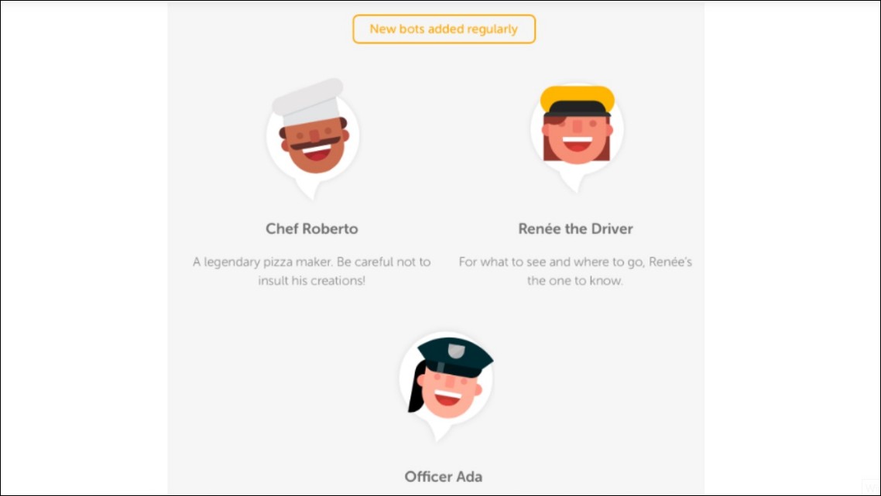Click Officer Ada's black ponytail
The image size is (881, 496).
pos(416,388)
